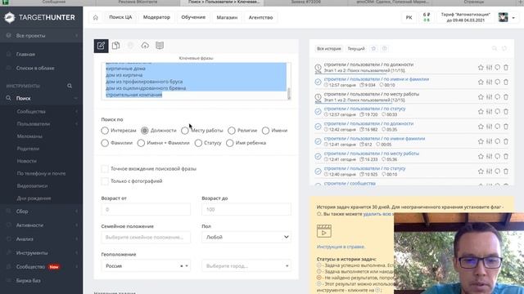Delete the 'по имени фамилии' 12:41 task
524x294 pixels.
506,141
